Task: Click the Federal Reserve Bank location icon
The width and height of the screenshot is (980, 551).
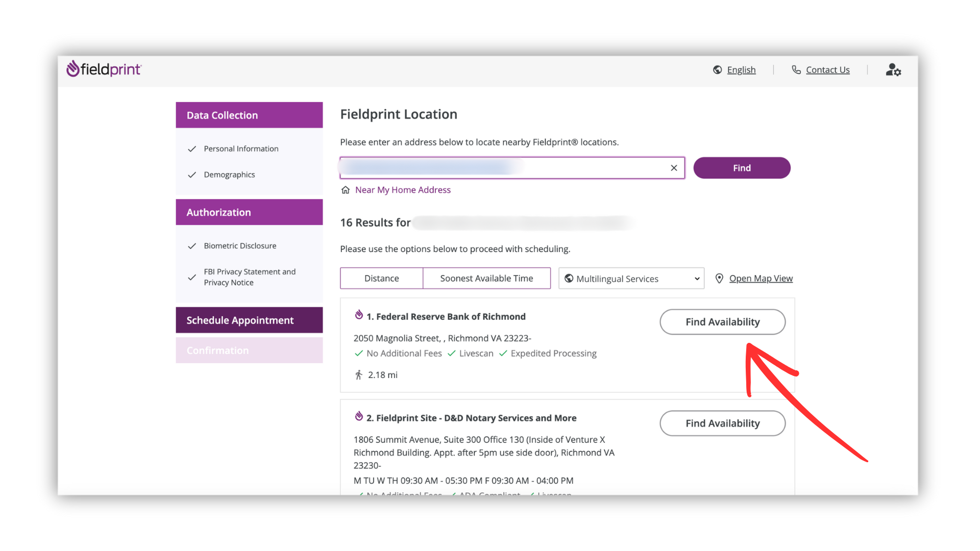Action: coord(359,315)
